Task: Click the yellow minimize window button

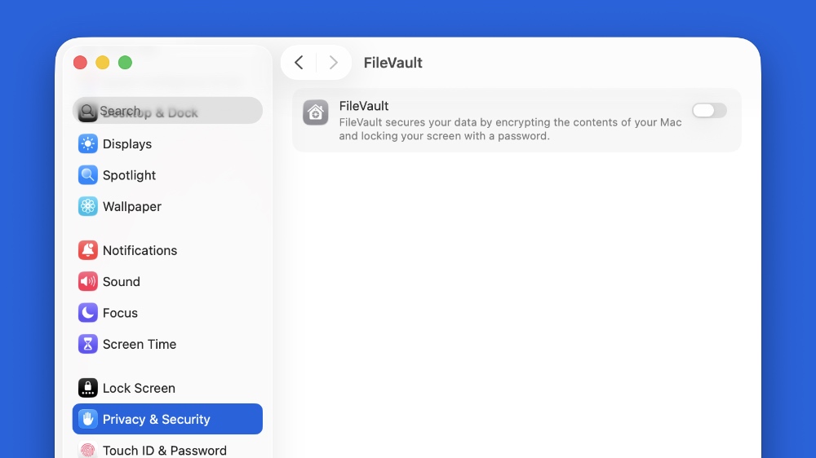Action: (103, 63)
